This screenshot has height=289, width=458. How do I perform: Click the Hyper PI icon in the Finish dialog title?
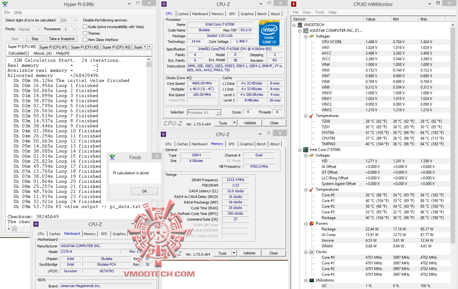(x=112, y=157)
